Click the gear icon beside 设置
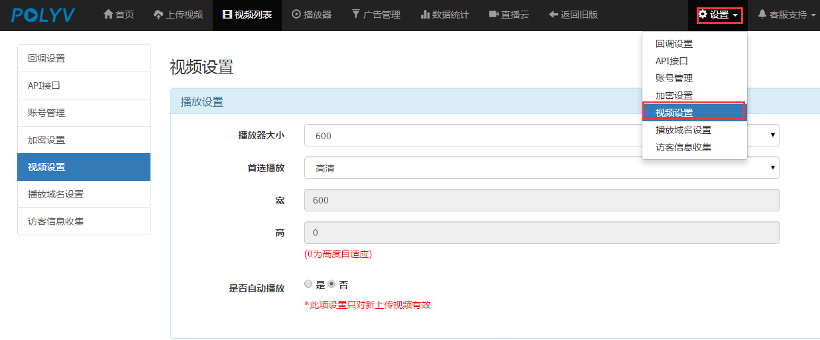 (x=703, y=14)
